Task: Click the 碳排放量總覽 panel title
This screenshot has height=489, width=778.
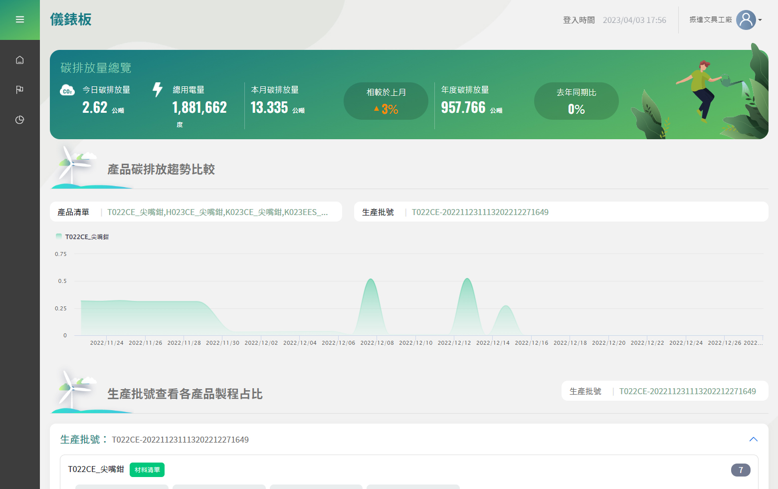Action: [96, 67]
